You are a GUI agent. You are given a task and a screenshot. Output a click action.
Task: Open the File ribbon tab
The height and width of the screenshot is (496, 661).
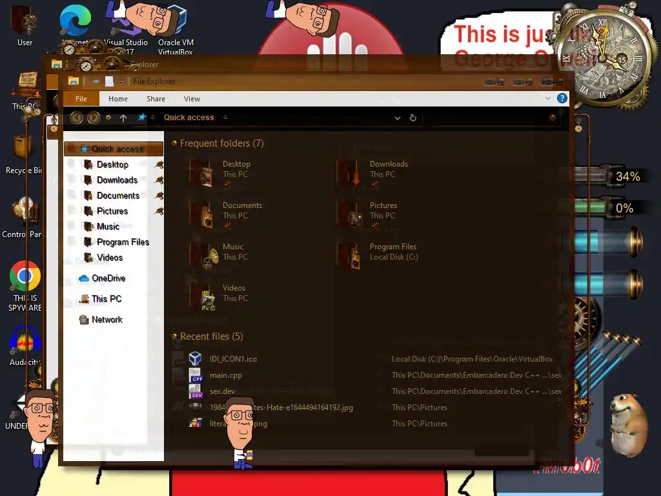(81, 99)
